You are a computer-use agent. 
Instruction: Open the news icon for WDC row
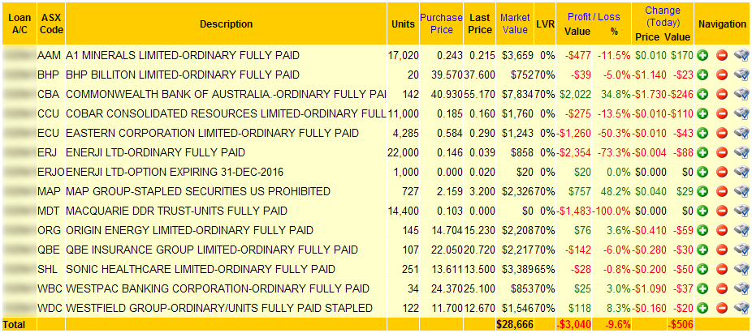point(741,308)
